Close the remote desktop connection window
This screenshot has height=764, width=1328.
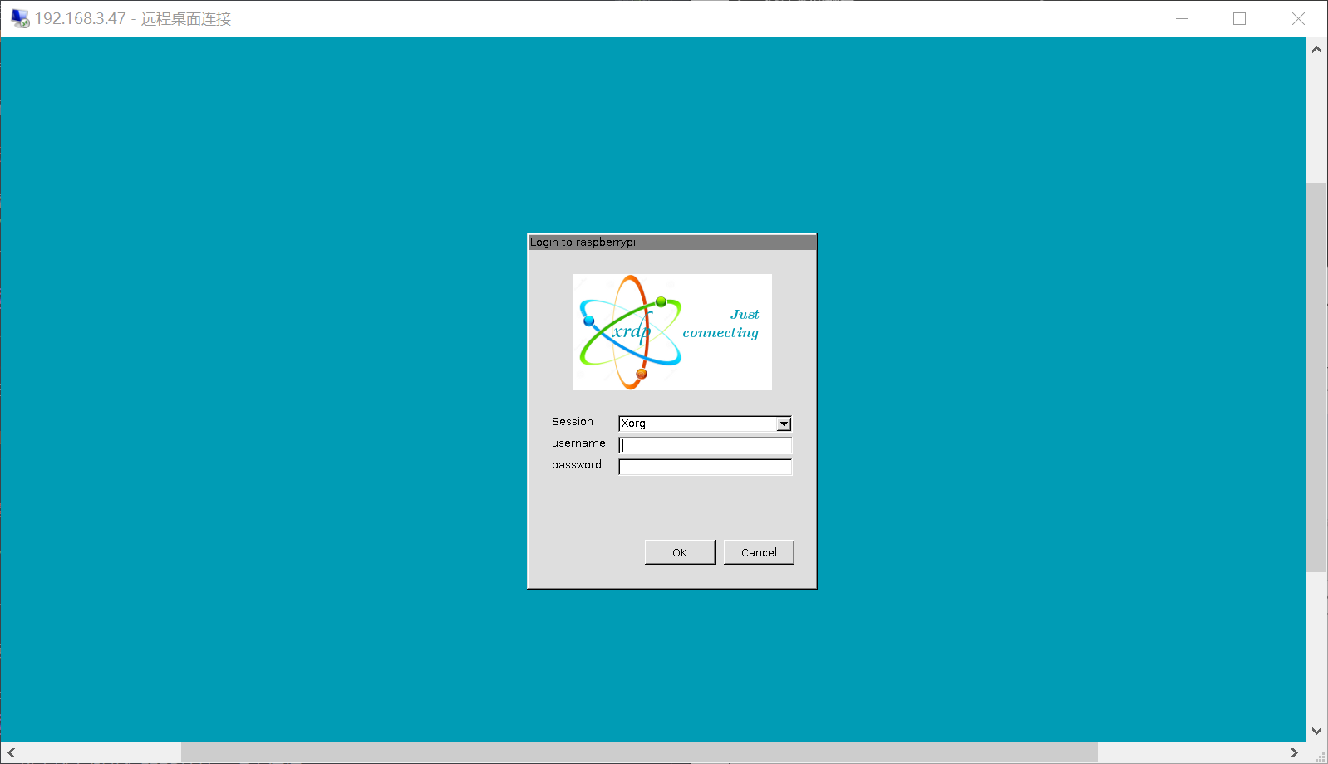pos(1298,18)
